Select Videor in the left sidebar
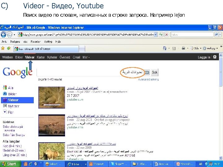This screenshot has height=167, width=223. coord(17,100)
